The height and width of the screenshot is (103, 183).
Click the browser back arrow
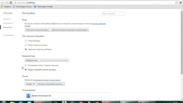click(2, 3)
